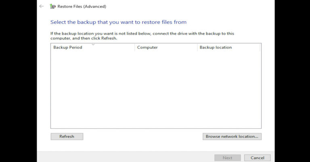Click the instruction text about connecting drive
This screenshot has width=310, height=162.
(142, 36)
